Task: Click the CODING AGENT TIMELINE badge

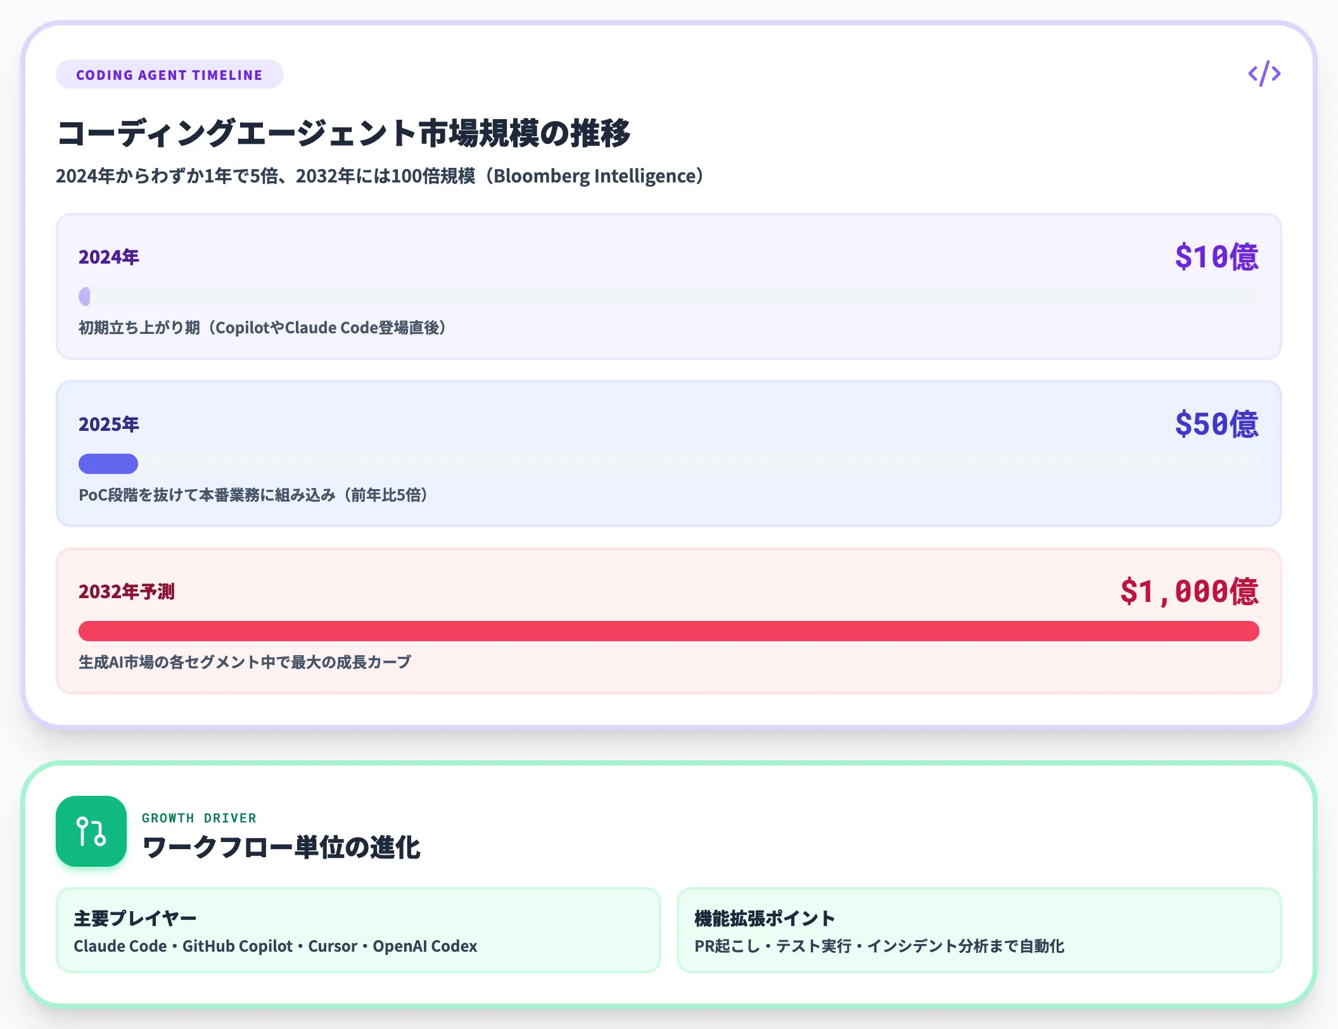Action: click(x=169, y=75)
